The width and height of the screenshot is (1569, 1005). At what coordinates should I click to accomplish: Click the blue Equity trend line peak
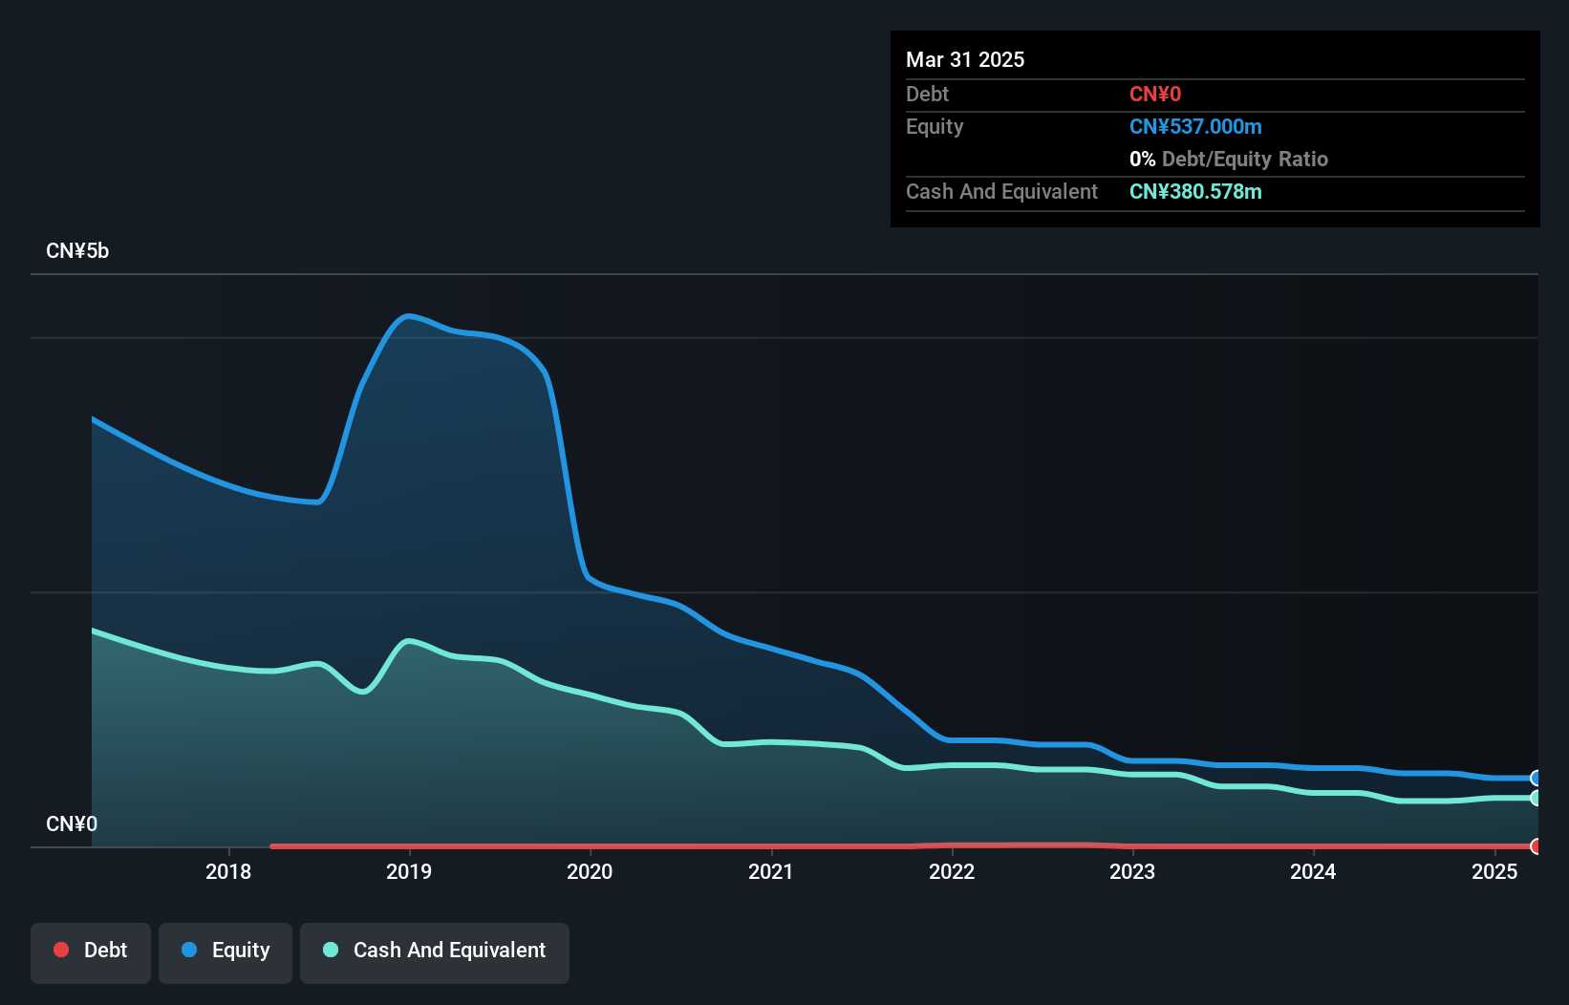pos(409,315)
